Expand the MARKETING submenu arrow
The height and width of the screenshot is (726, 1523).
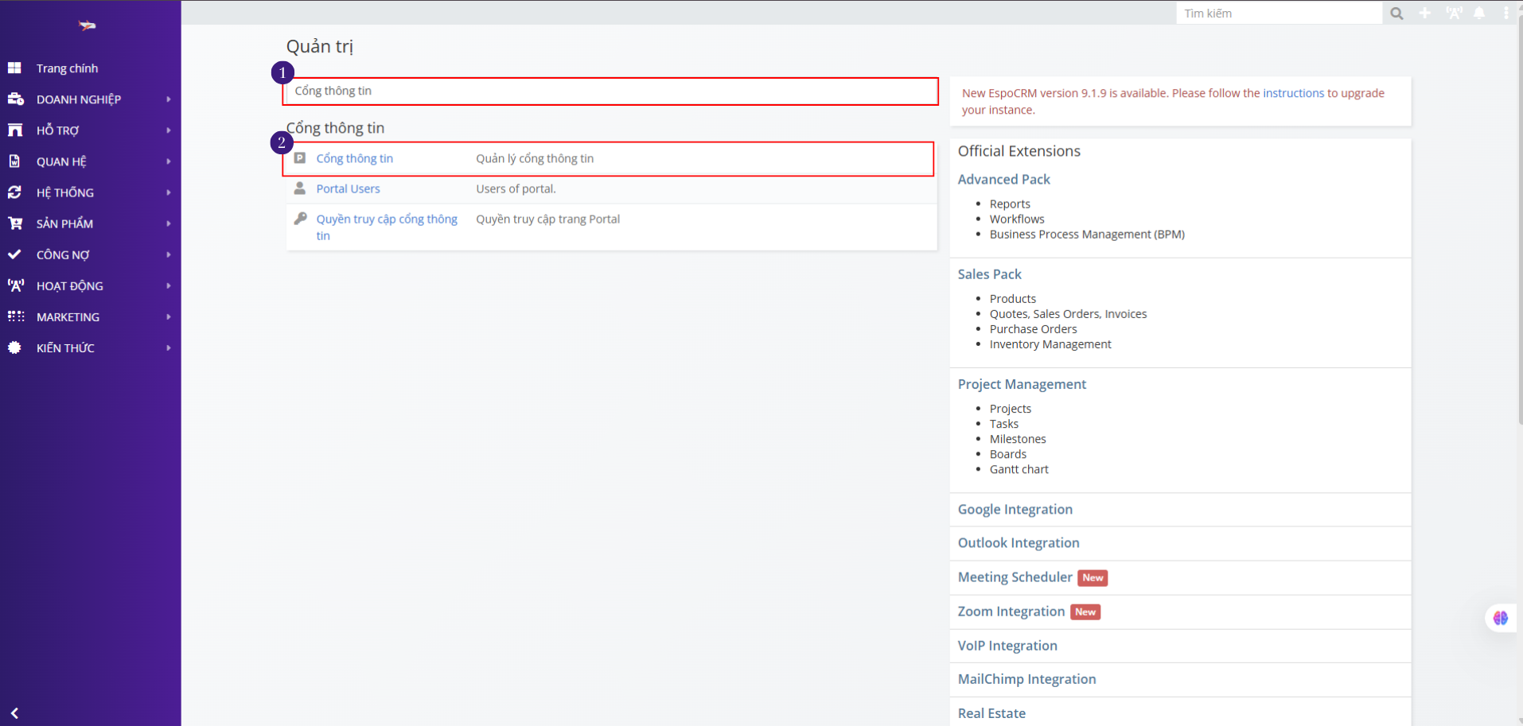pyautogui.click(x=168, y=316)
